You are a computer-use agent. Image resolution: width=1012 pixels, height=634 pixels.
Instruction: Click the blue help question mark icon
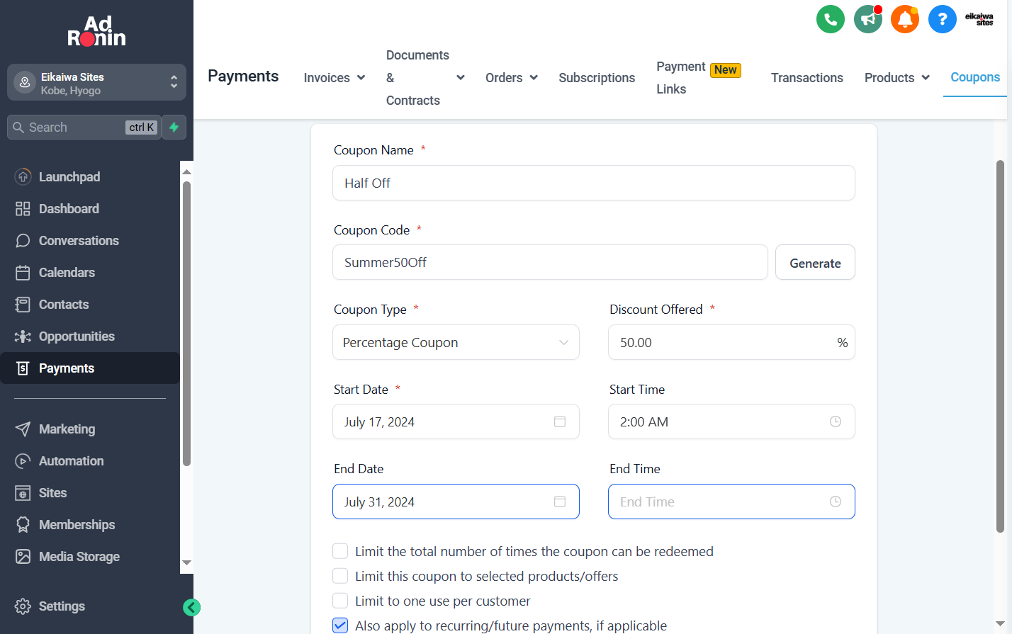tap(942, 19)
